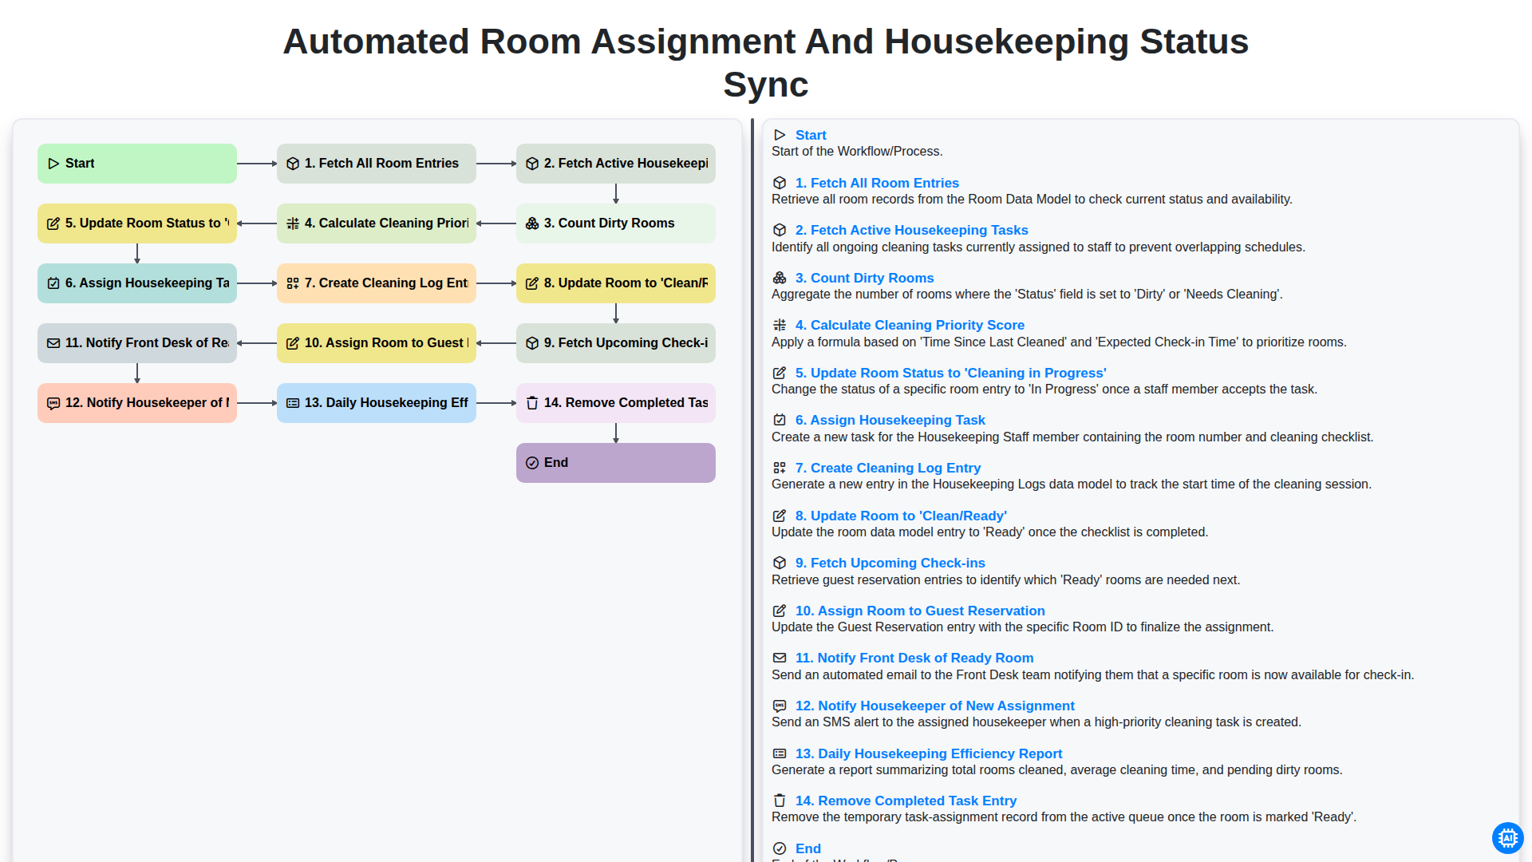This screenshot has width=1532, height=862.
Task: Click description starting 'Retrieve all room records'
Action: [1032, 200]
